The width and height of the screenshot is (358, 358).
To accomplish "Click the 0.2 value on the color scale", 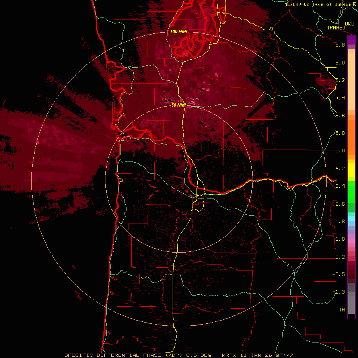I will coord(340,257).
